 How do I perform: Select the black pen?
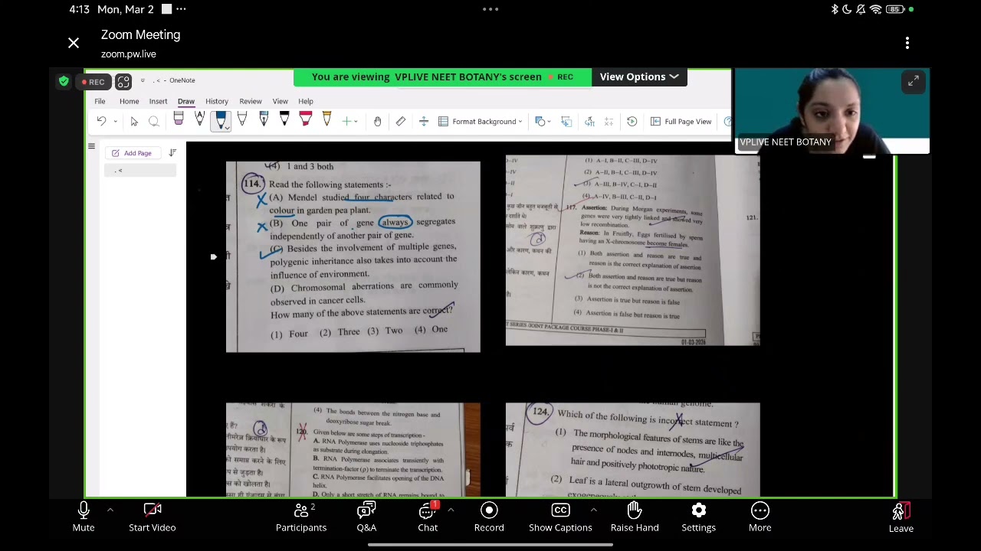pyautogui.click(x=284, y=119)
